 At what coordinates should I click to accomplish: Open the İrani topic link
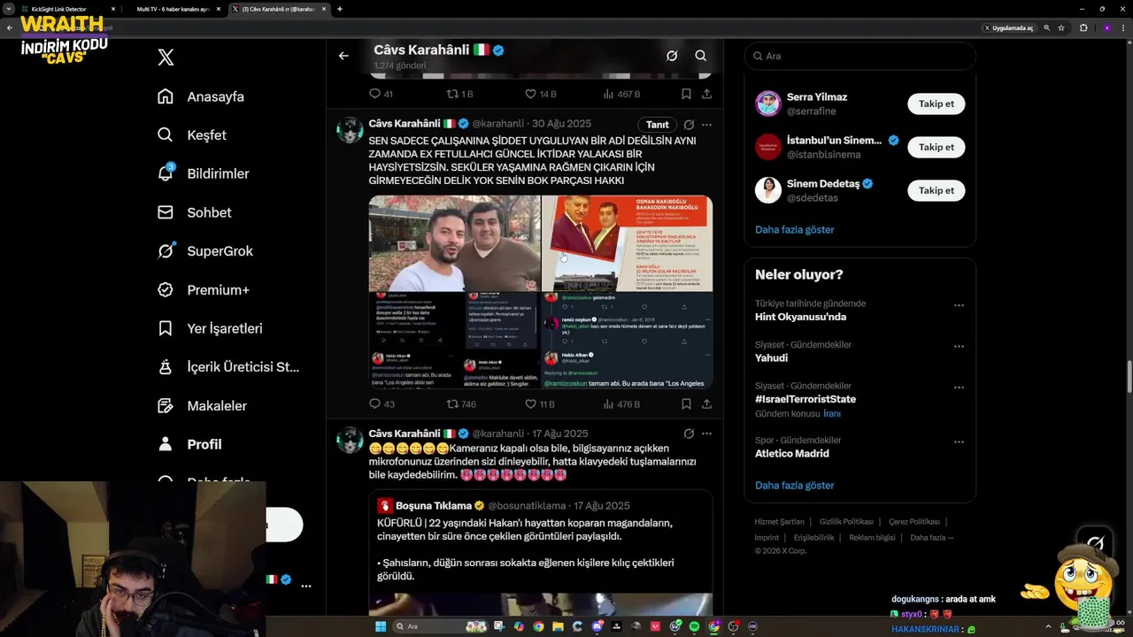[832, 413]
